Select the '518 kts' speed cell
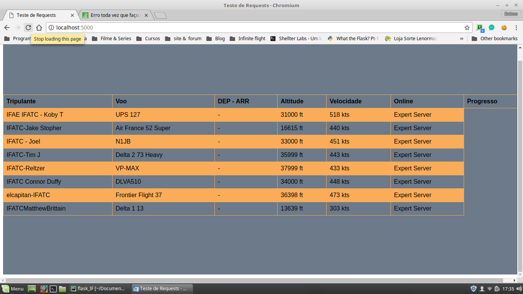The image size is (523, 294). point(358,115)
